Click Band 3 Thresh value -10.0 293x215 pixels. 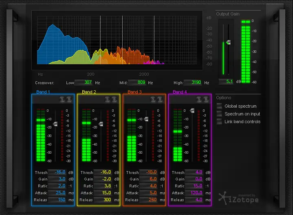point(148,172)
